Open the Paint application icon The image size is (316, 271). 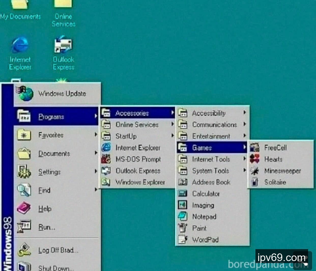coord(182,228)
